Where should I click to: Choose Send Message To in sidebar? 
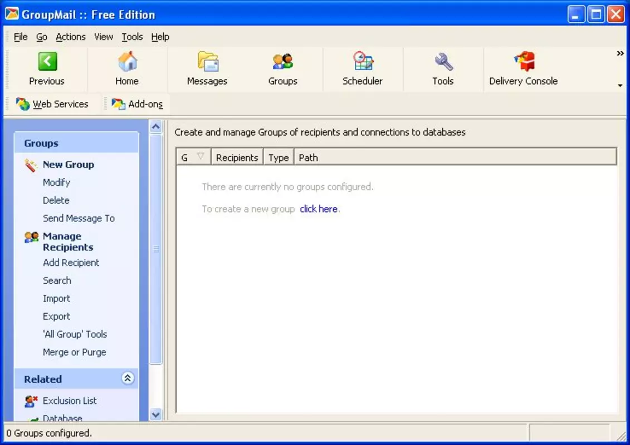[79, 218]
